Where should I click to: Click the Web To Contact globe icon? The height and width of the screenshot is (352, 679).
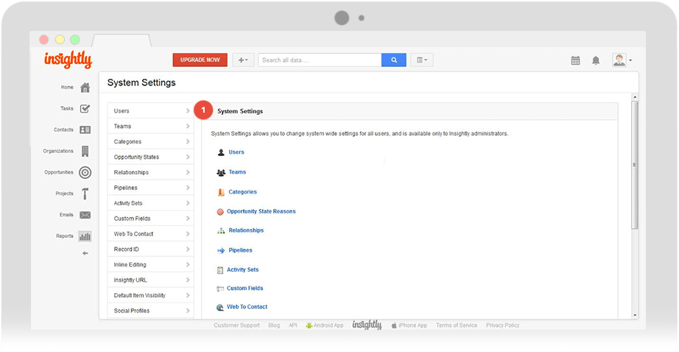220,307
